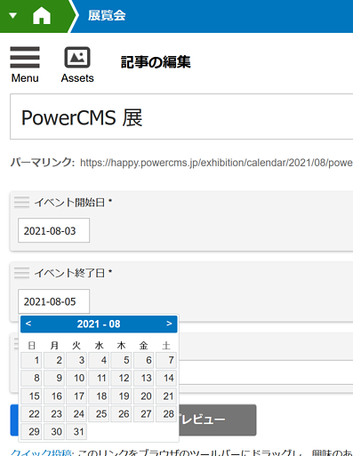
Task: Select day 2 in the calendar
Action: click(x=54, y=360)
